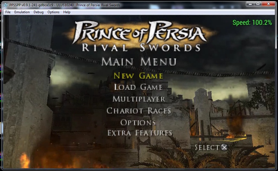Click the PPSSPP icon in the title bar

5,5
